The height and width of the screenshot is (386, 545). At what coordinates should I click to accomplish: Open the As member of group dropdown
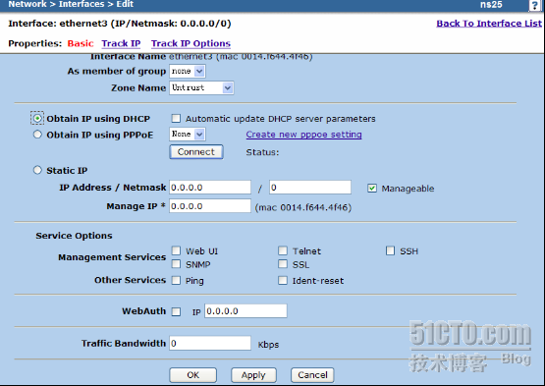[188, 71]
